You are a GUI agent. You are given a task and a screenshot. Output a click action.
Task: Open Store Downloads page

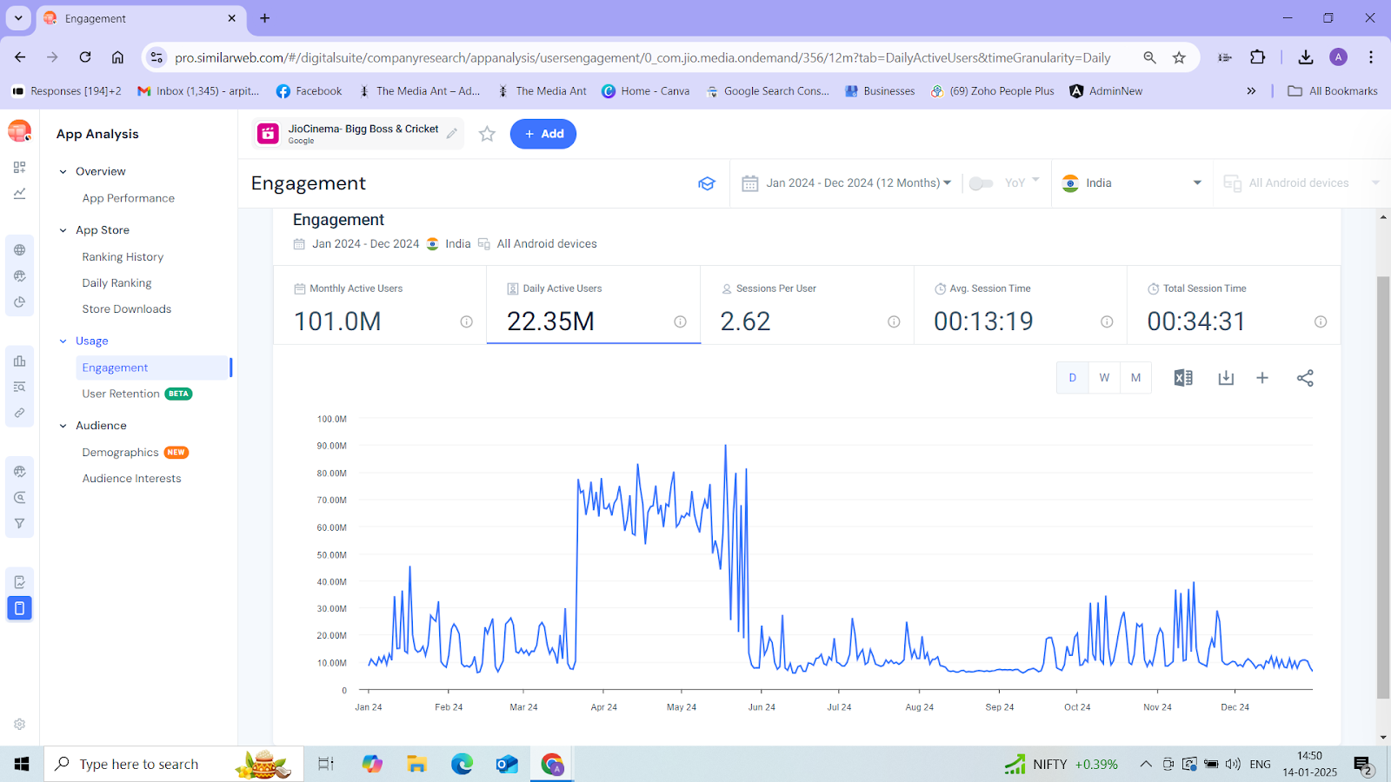coord(127,309)
